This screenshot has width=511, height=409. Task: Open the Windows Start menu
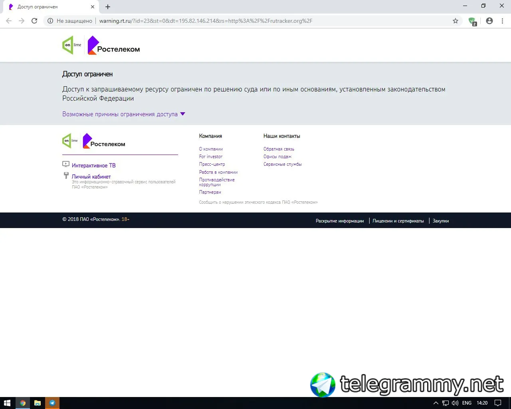coord(7,403)
